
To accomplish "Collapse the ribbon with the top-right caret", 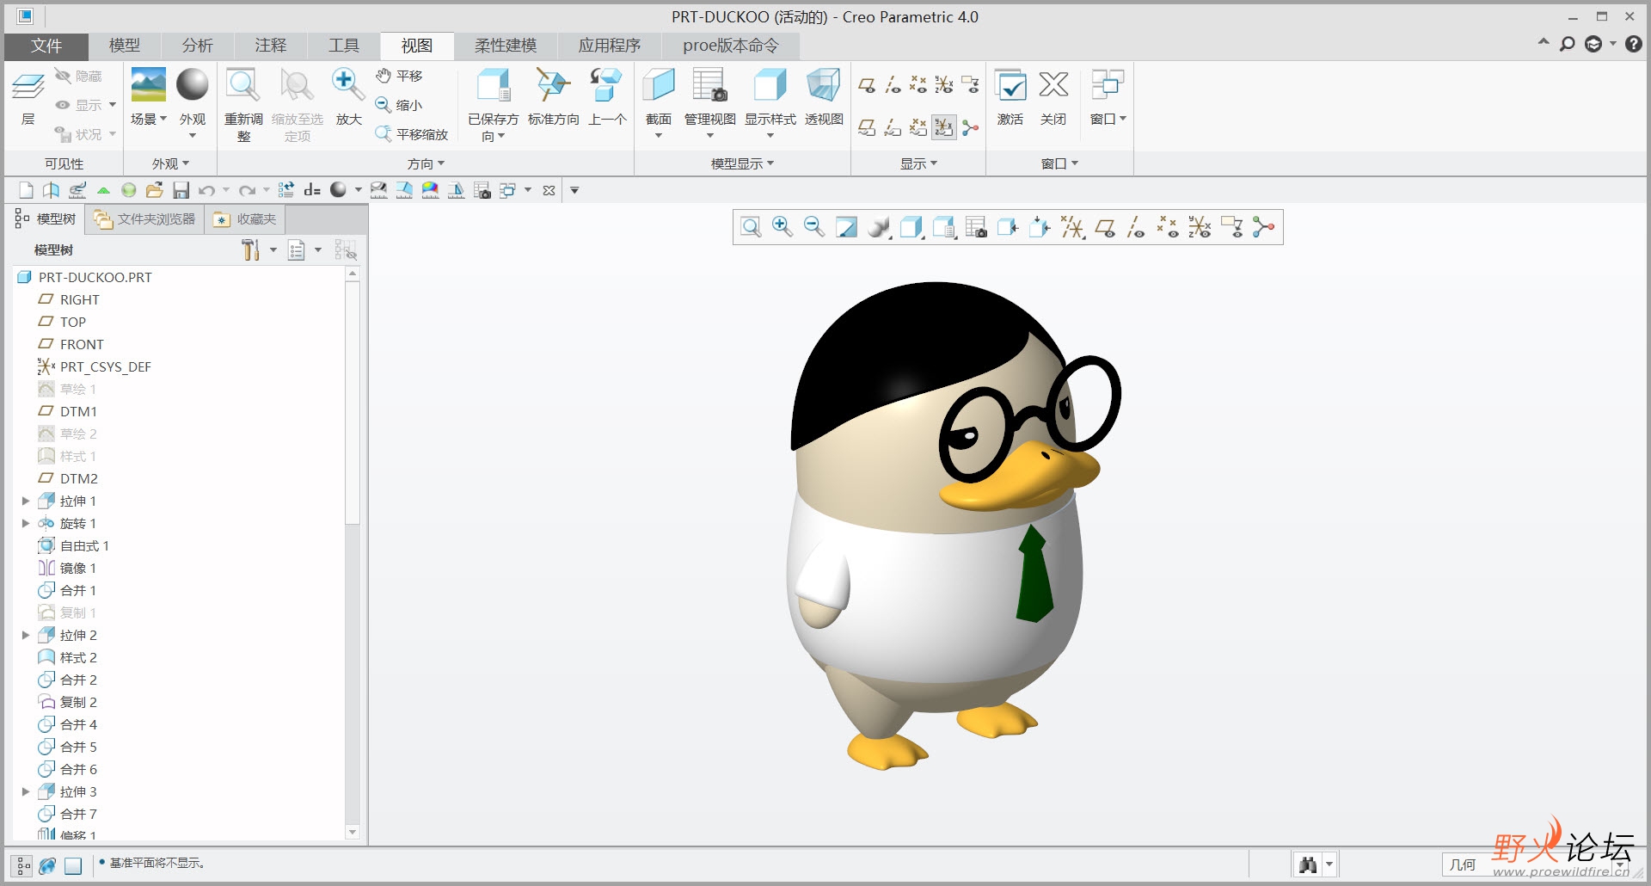I will click(1544, 42).
